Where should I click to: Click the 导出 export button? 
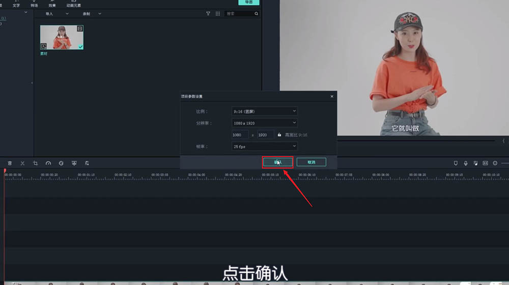249,2
